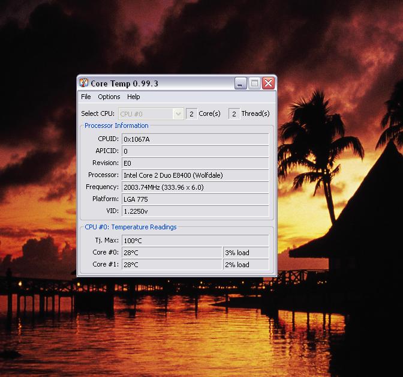Click the Tj. Max: label
403x377 pixels.
[107, 240]
